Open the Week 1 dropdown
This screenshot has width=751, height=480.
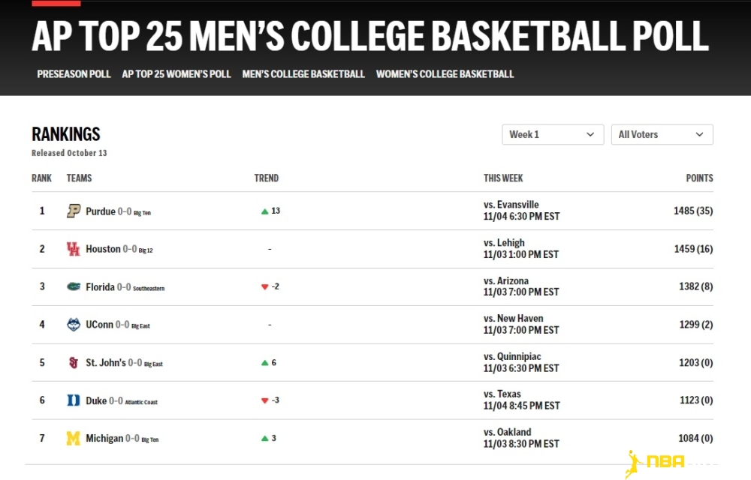(x=553, y=134)
